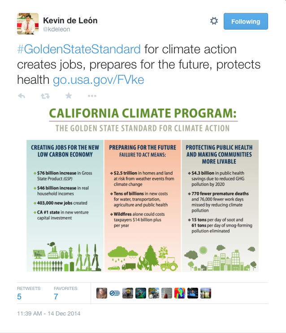Screen dimensions: 286x333
Task: Open the rainbow-colored thermal avatar
Action: point(180,293)
